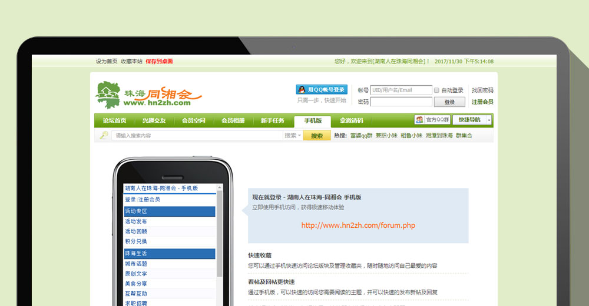
Task: Click the 登录 text in the phone preview
Action: click(130, 200)
